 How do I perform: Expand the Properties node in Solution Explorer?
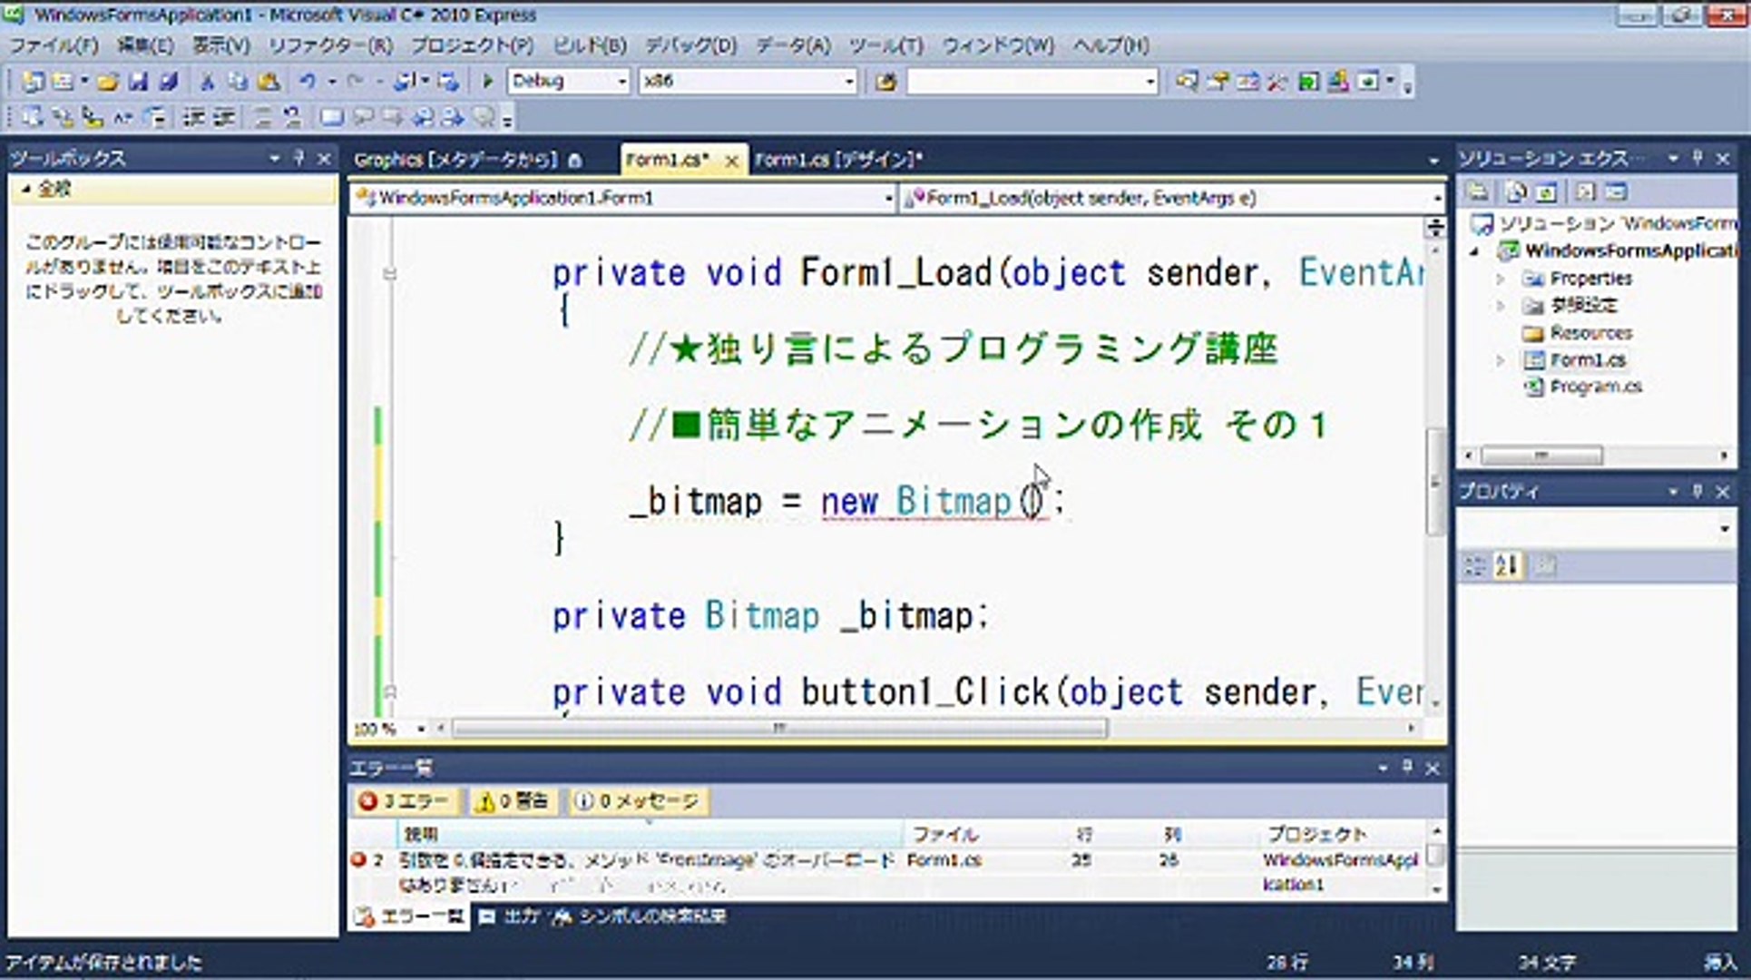tap(1501, 279)
